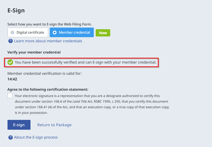Open Learn more about member credentials link
The height and width of the screenshot is (147, 212).
pos(48,41)
